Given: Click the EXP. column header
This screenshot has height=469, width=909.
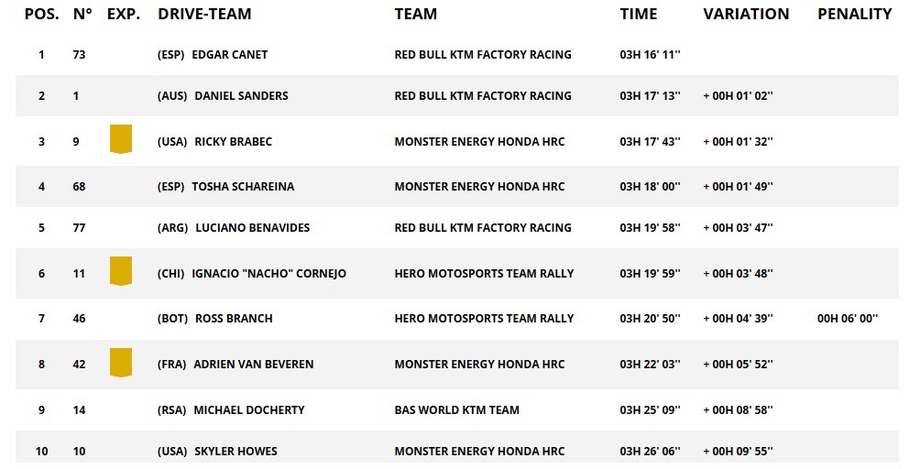Looking at the screenshot, I should point(124,14).
